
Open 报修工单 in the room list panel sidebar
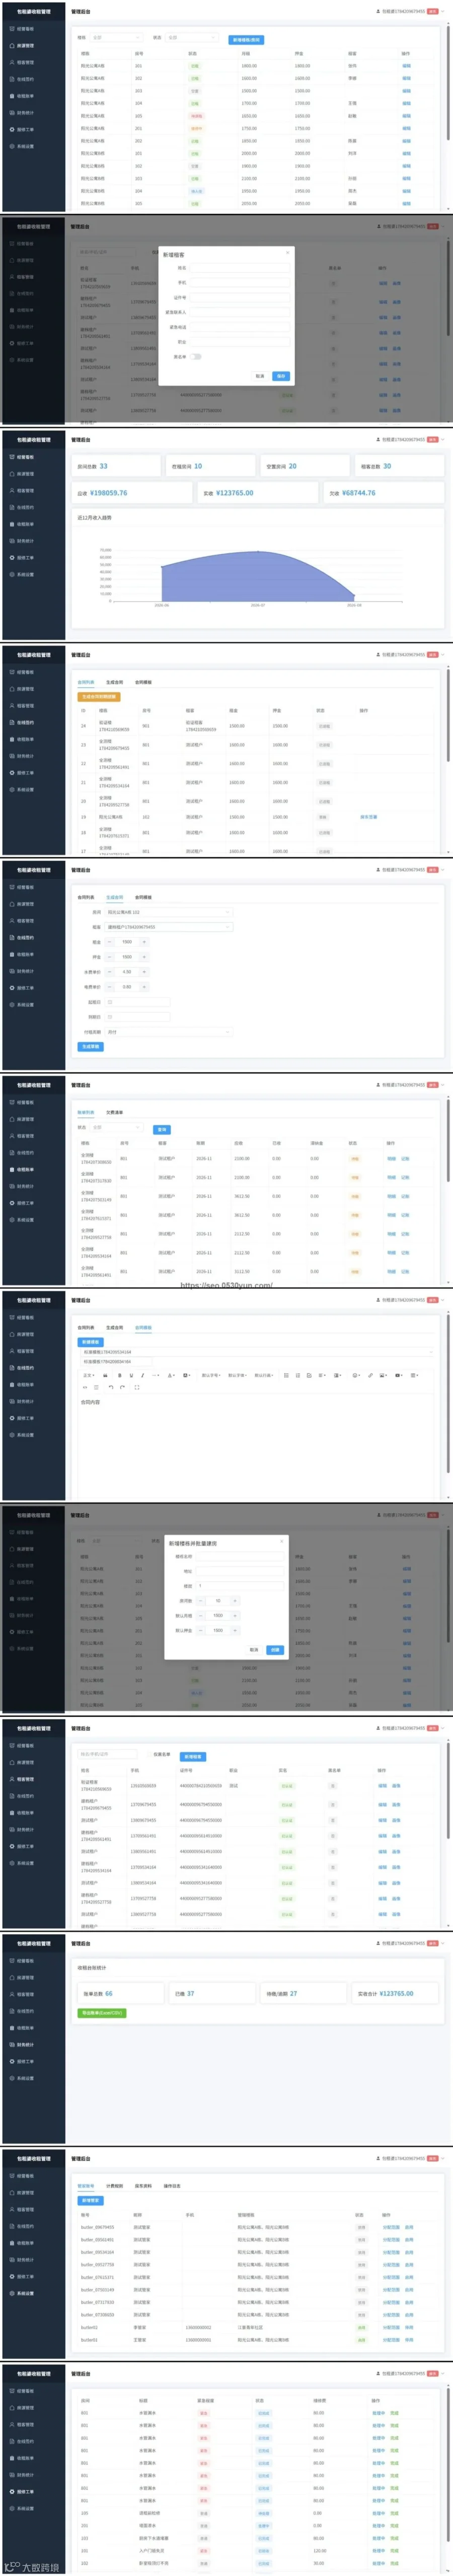point(25,129)
